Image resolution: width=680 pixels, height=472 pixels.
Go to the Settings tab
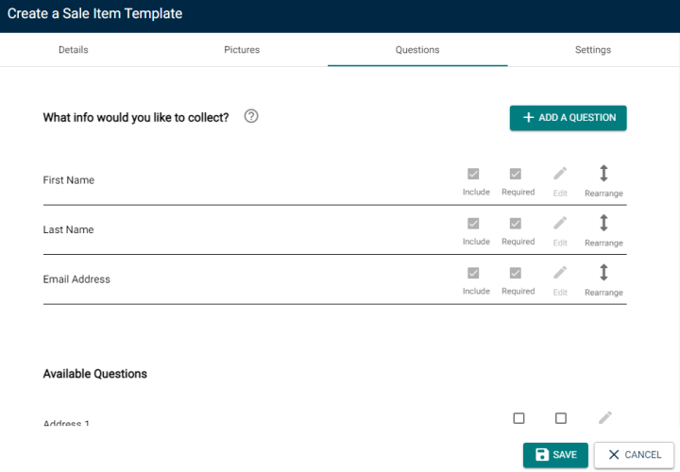tap(592, 50)
